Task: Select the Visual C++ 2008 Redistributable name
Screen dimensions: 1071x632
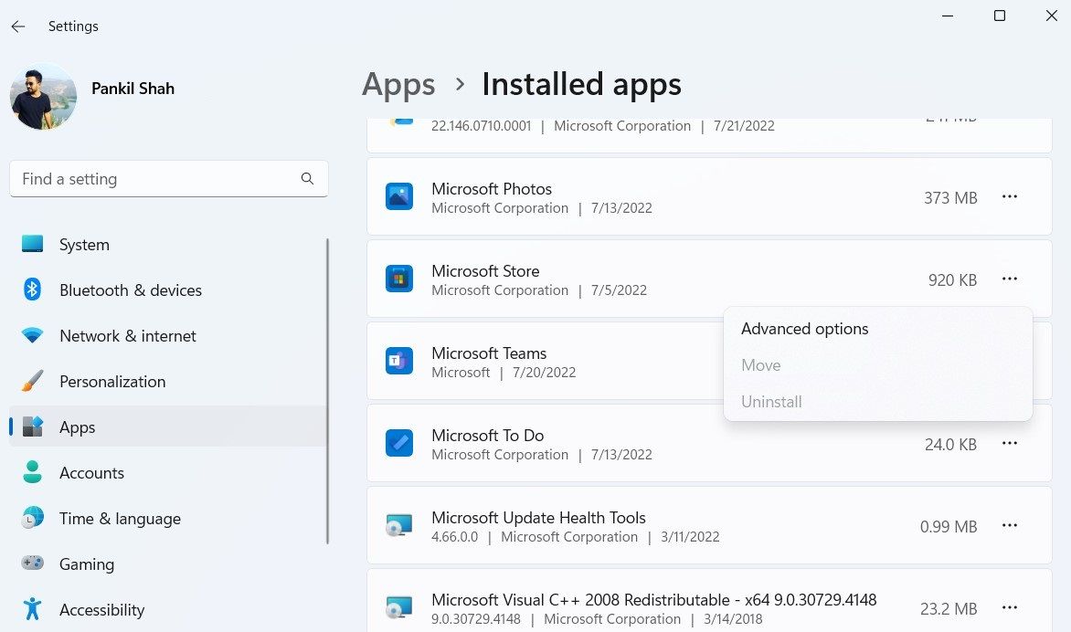Action: point(653,600)
